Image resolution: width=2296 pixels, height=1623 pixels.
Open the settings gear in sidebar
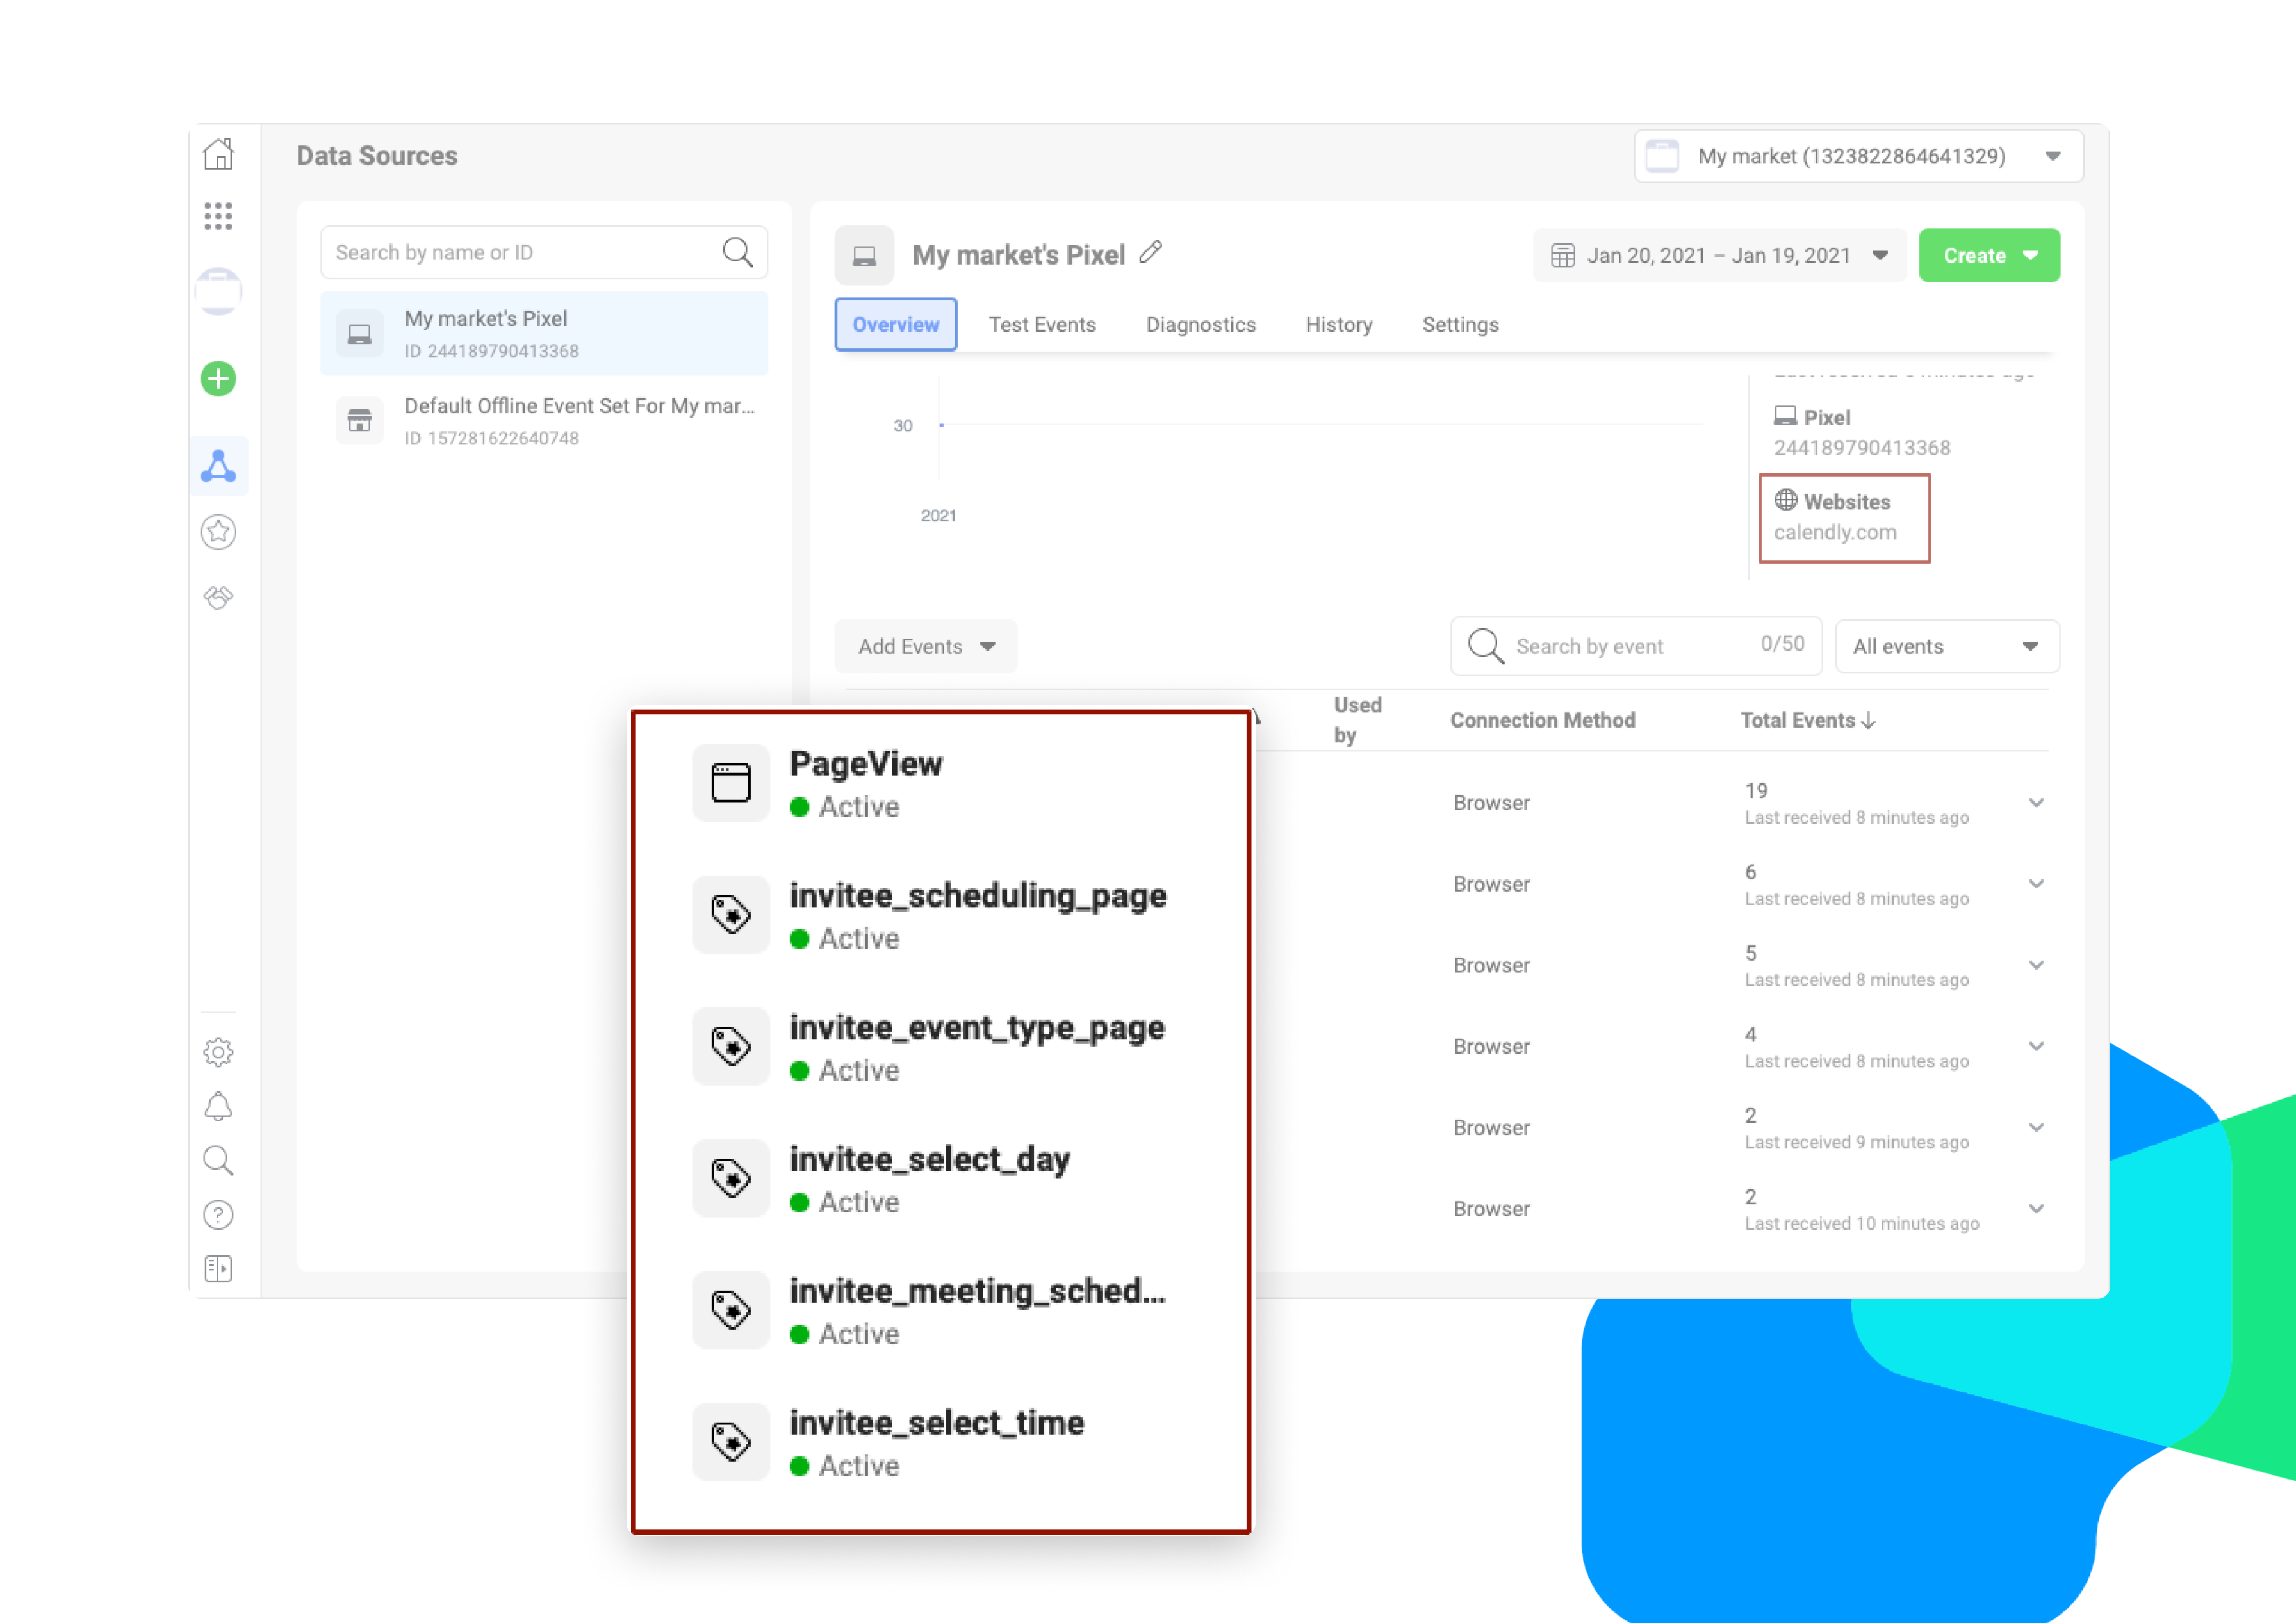coord(218,1052)
